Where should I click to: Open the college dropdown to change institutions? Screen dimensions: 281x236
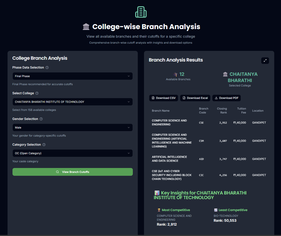coord(73,102)
